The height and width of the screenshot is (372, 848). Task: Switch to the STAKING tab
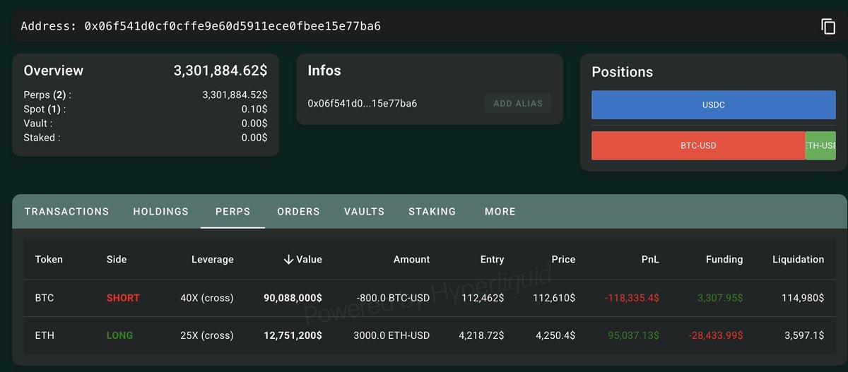(432, 211)
